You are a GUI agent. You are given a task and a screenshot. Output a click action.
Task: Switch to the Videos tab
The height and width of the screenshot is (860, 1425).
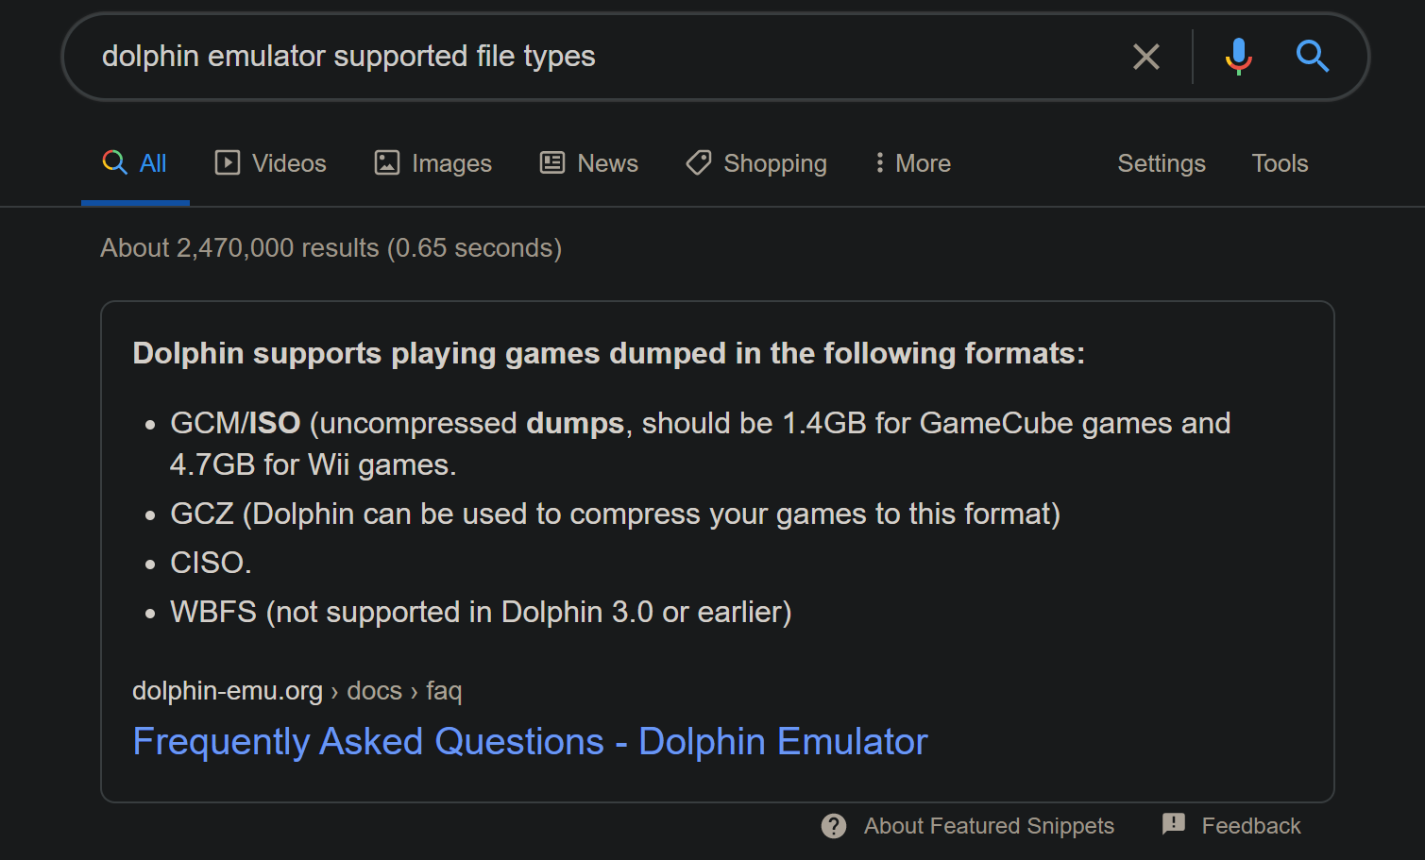(270, 163)
